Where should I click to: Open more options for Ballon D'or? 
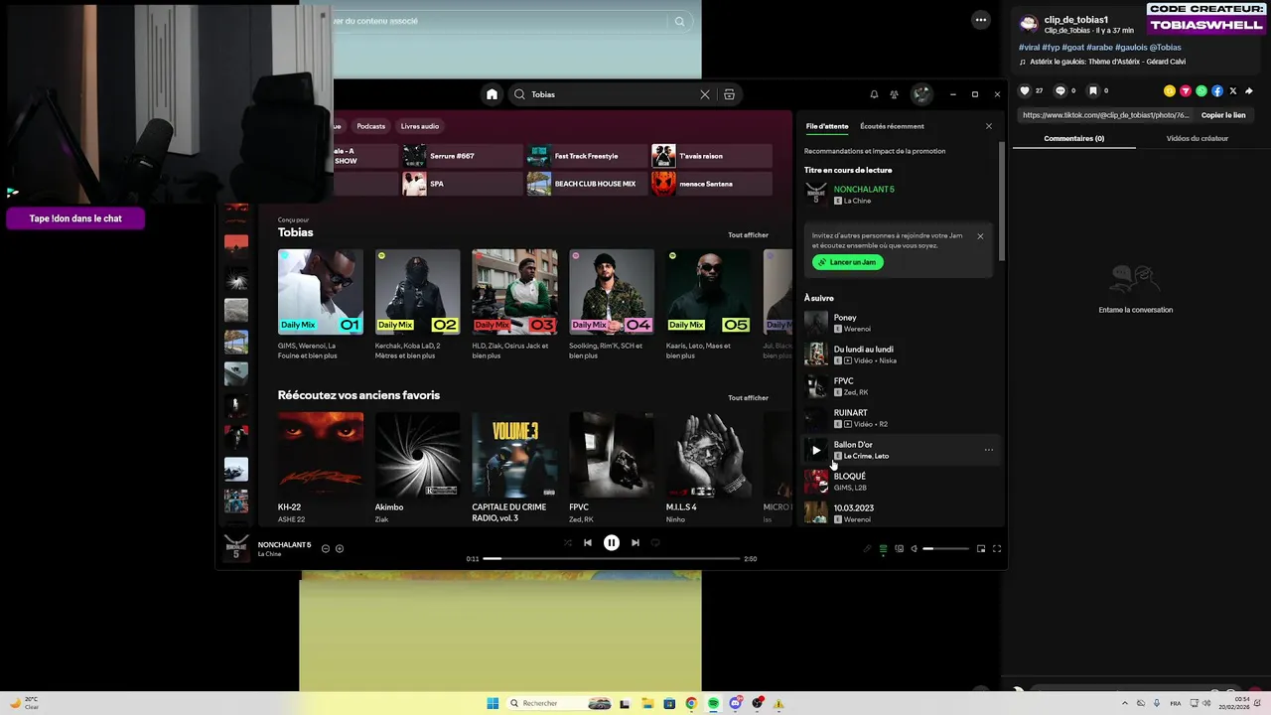(988, 450)
